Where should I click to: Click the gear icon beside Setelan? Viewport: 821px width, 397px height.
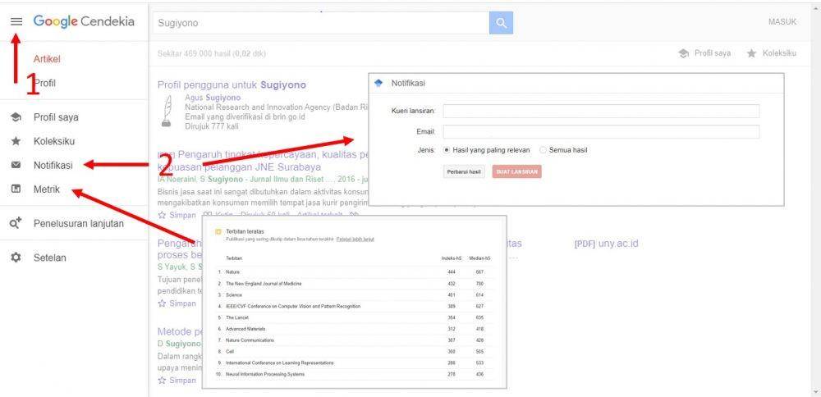pyautogui.click(x=16, y=258)
